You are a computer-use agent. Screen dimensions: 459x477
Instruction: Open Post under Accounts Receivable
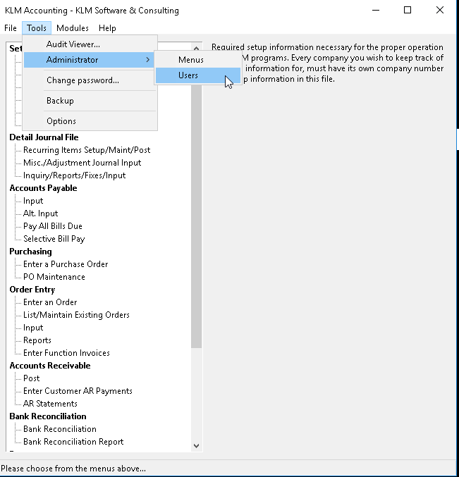point(31,378)
